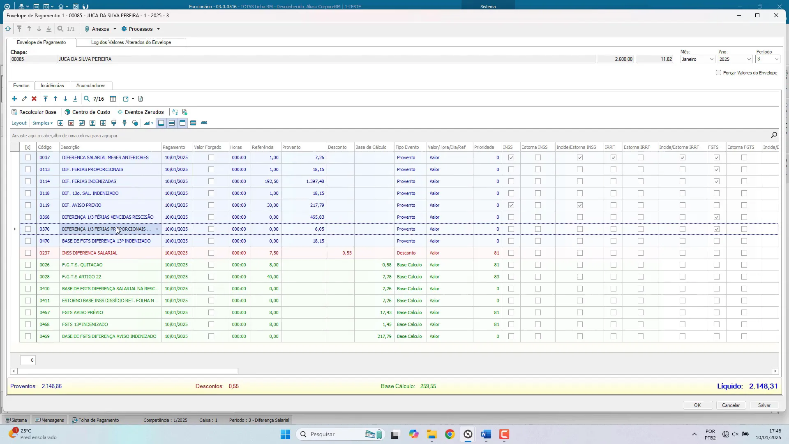Click the grid search magnifier at right
Image resolution: width=789 pixels, height=444 pixels.
(x=774, y=135)
